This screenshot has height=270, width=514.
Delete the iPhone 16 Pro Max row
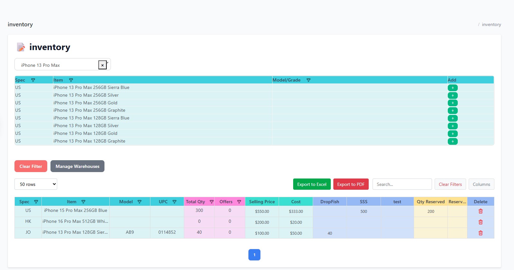pos(481,222)
